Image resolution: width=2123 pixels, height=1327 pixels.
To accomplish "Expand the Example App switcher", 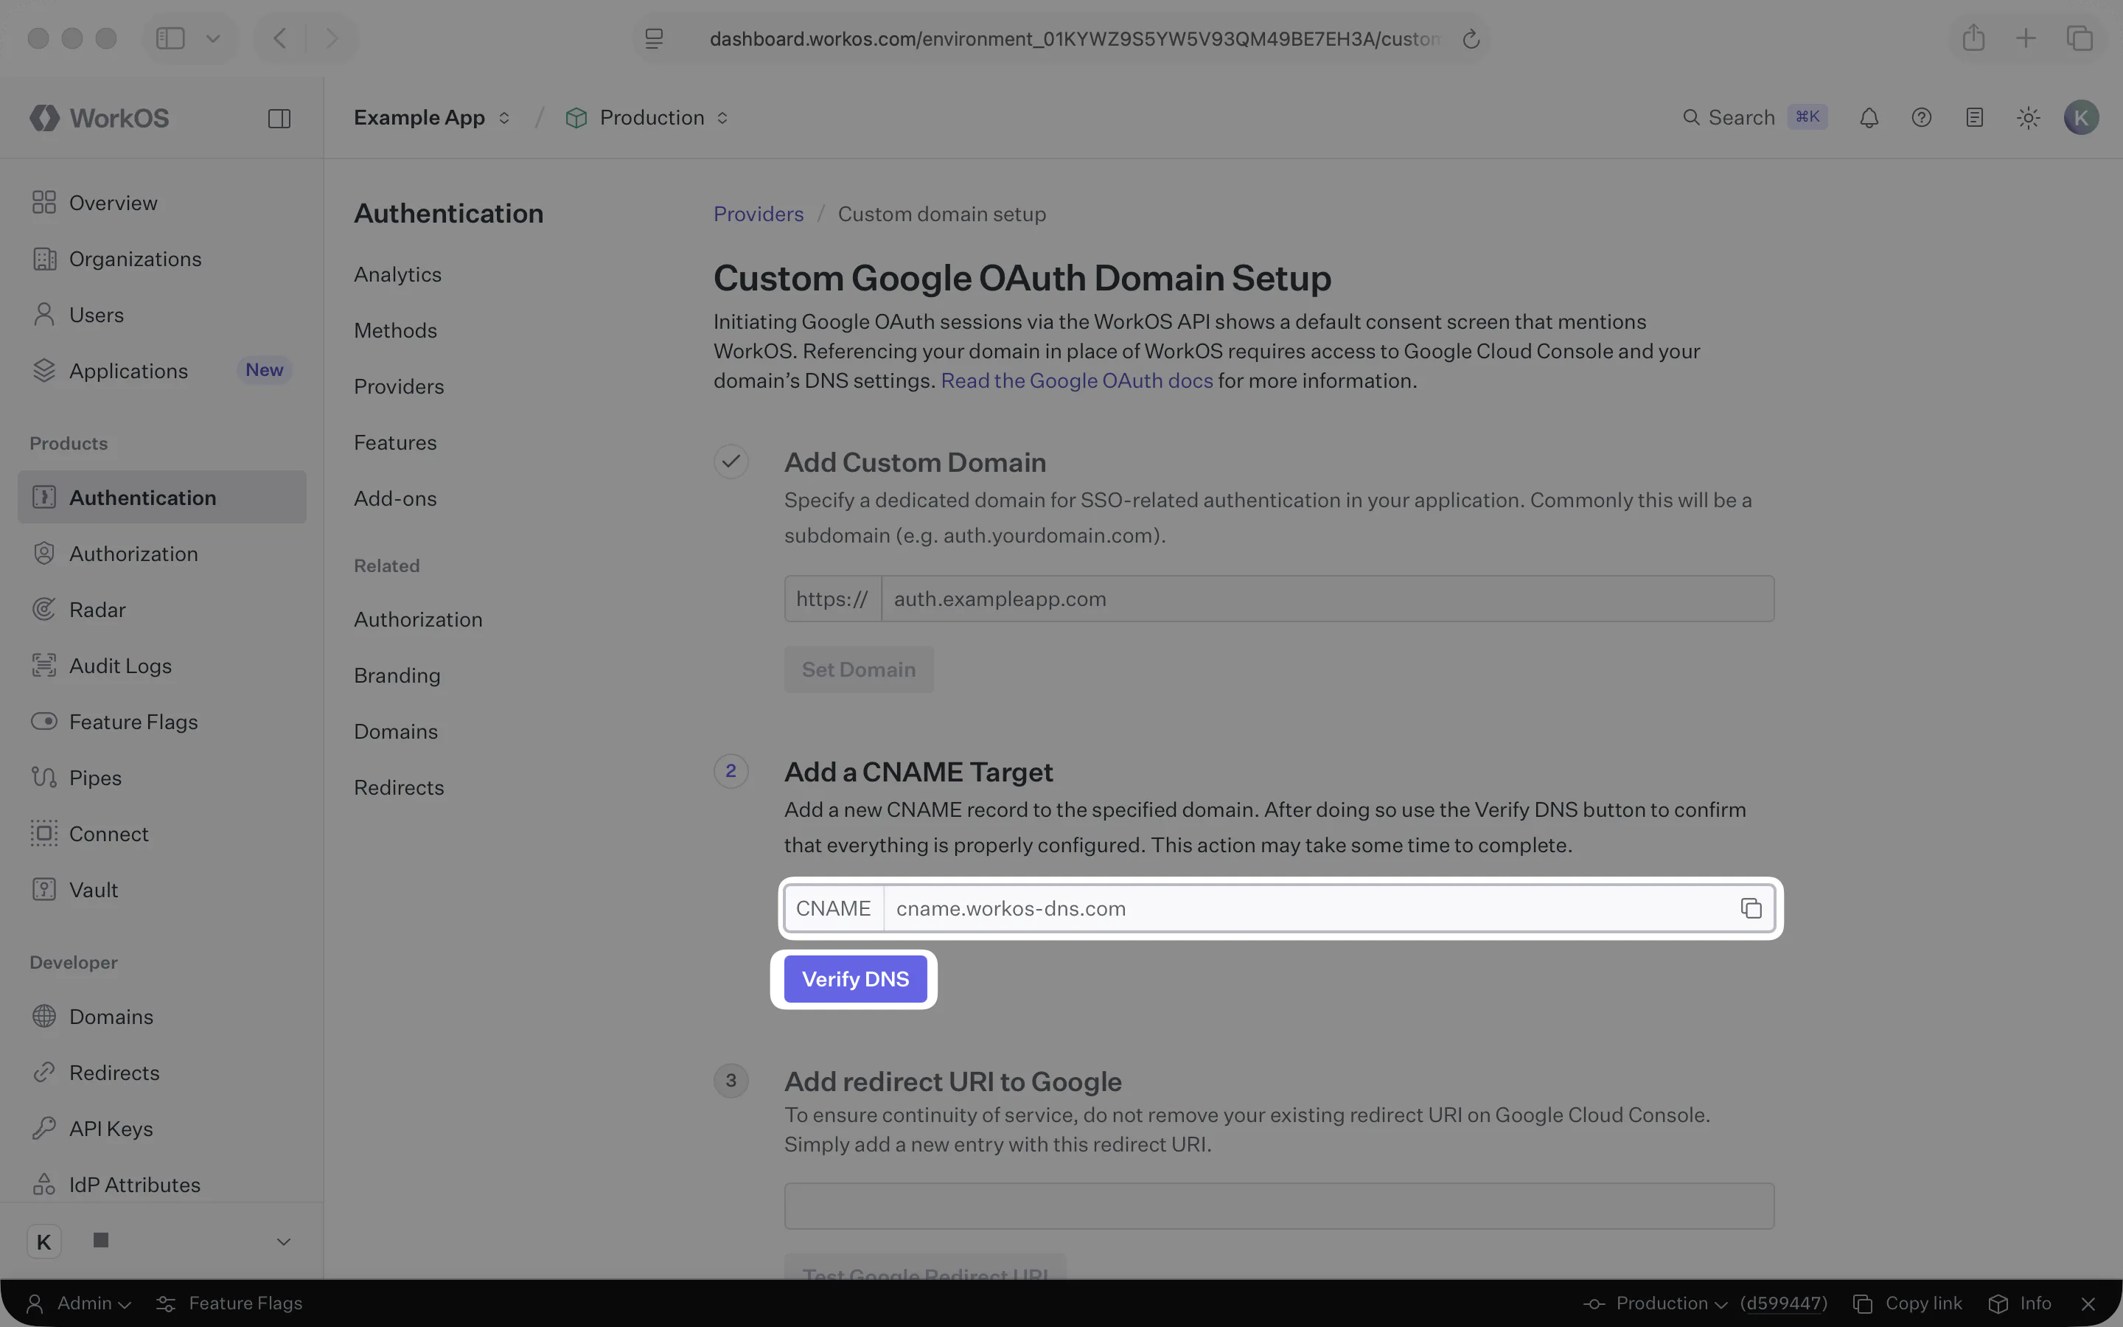I will pos(432,118).
